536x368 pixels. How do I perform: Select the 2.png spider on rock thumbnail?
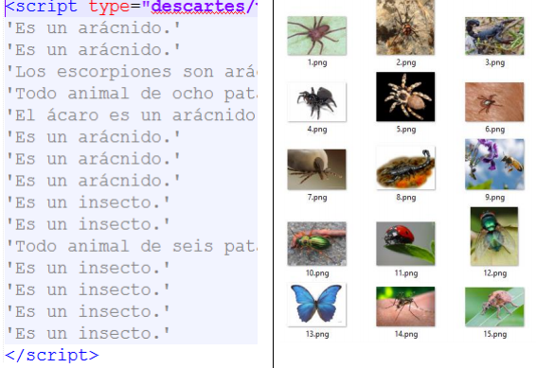pos(405,27)
